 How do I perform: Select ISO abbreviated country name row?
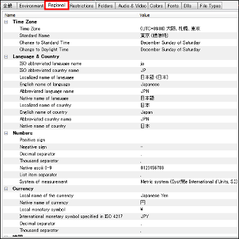pos(121,71)
